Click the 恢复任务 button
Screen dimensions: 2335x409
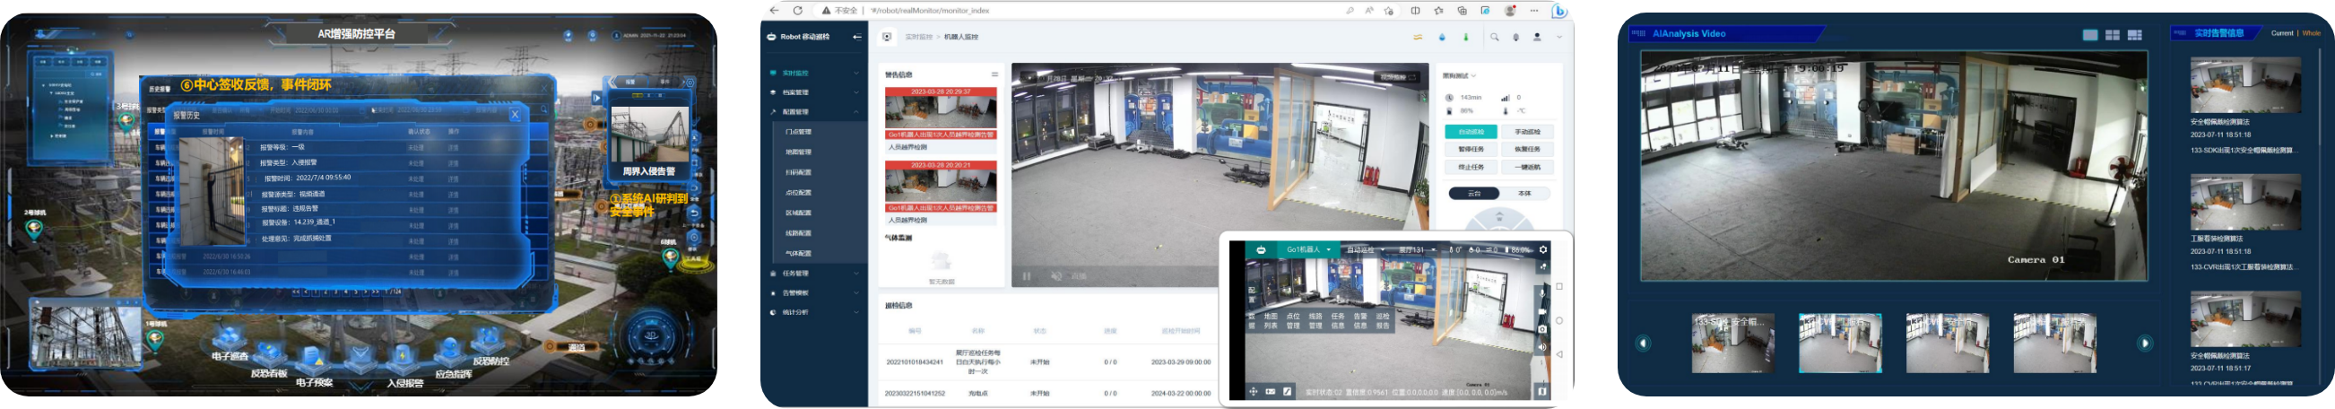(1526, 150)
